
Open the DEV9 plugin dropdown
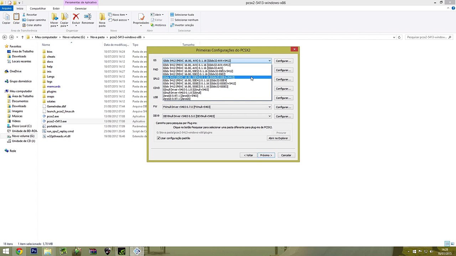click(x=269, y=116)
